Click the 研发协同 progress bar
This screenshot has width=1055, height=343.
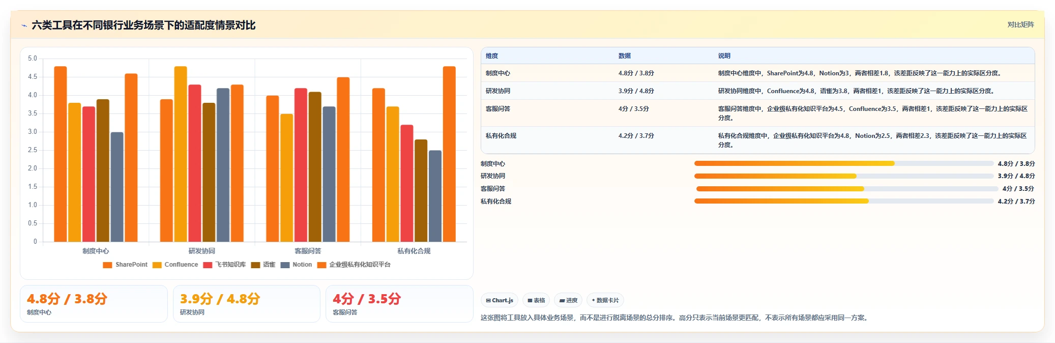coord(844,176)
